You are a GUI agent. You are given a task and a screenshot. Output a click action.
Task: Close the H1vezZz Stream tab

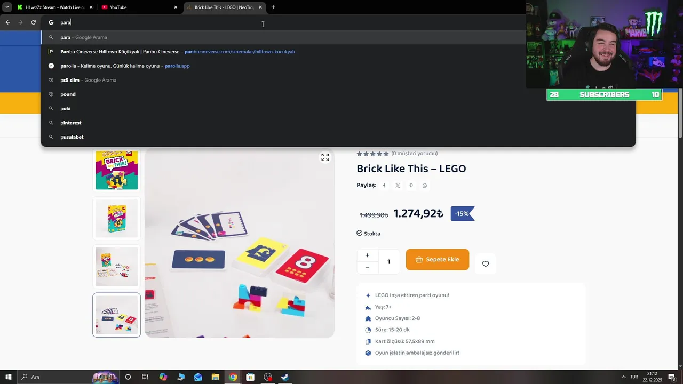point(91,7)
